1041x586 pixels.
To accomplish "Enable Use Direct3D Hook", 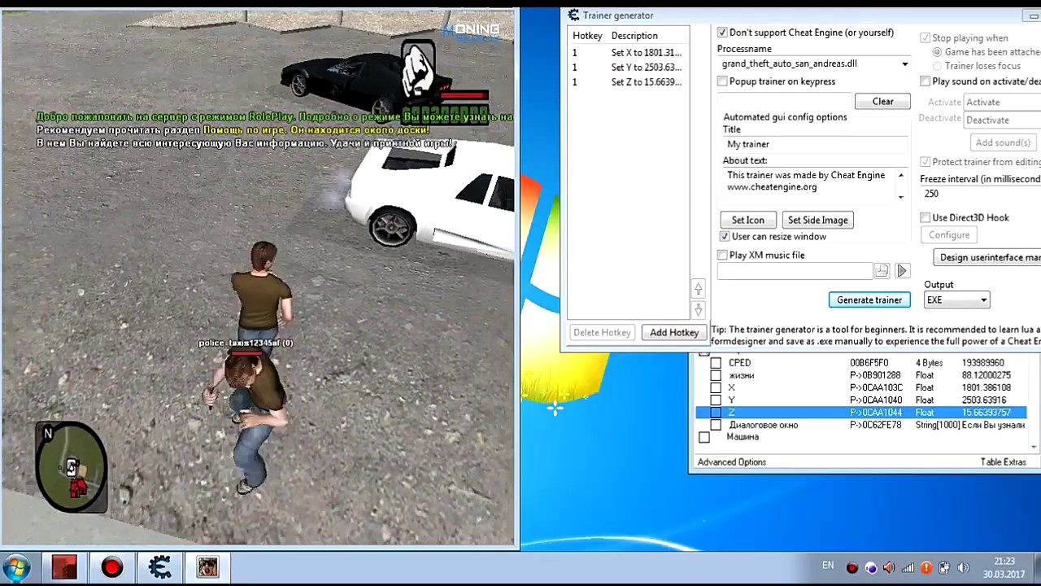I will (x=925, y=217).
